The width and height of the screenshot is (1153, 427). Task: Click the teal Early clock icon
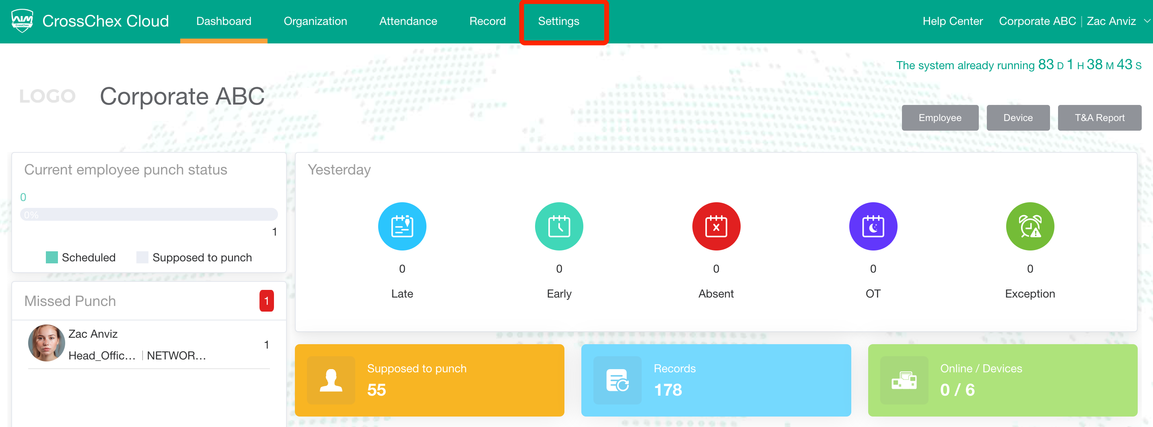click(558, 226)
